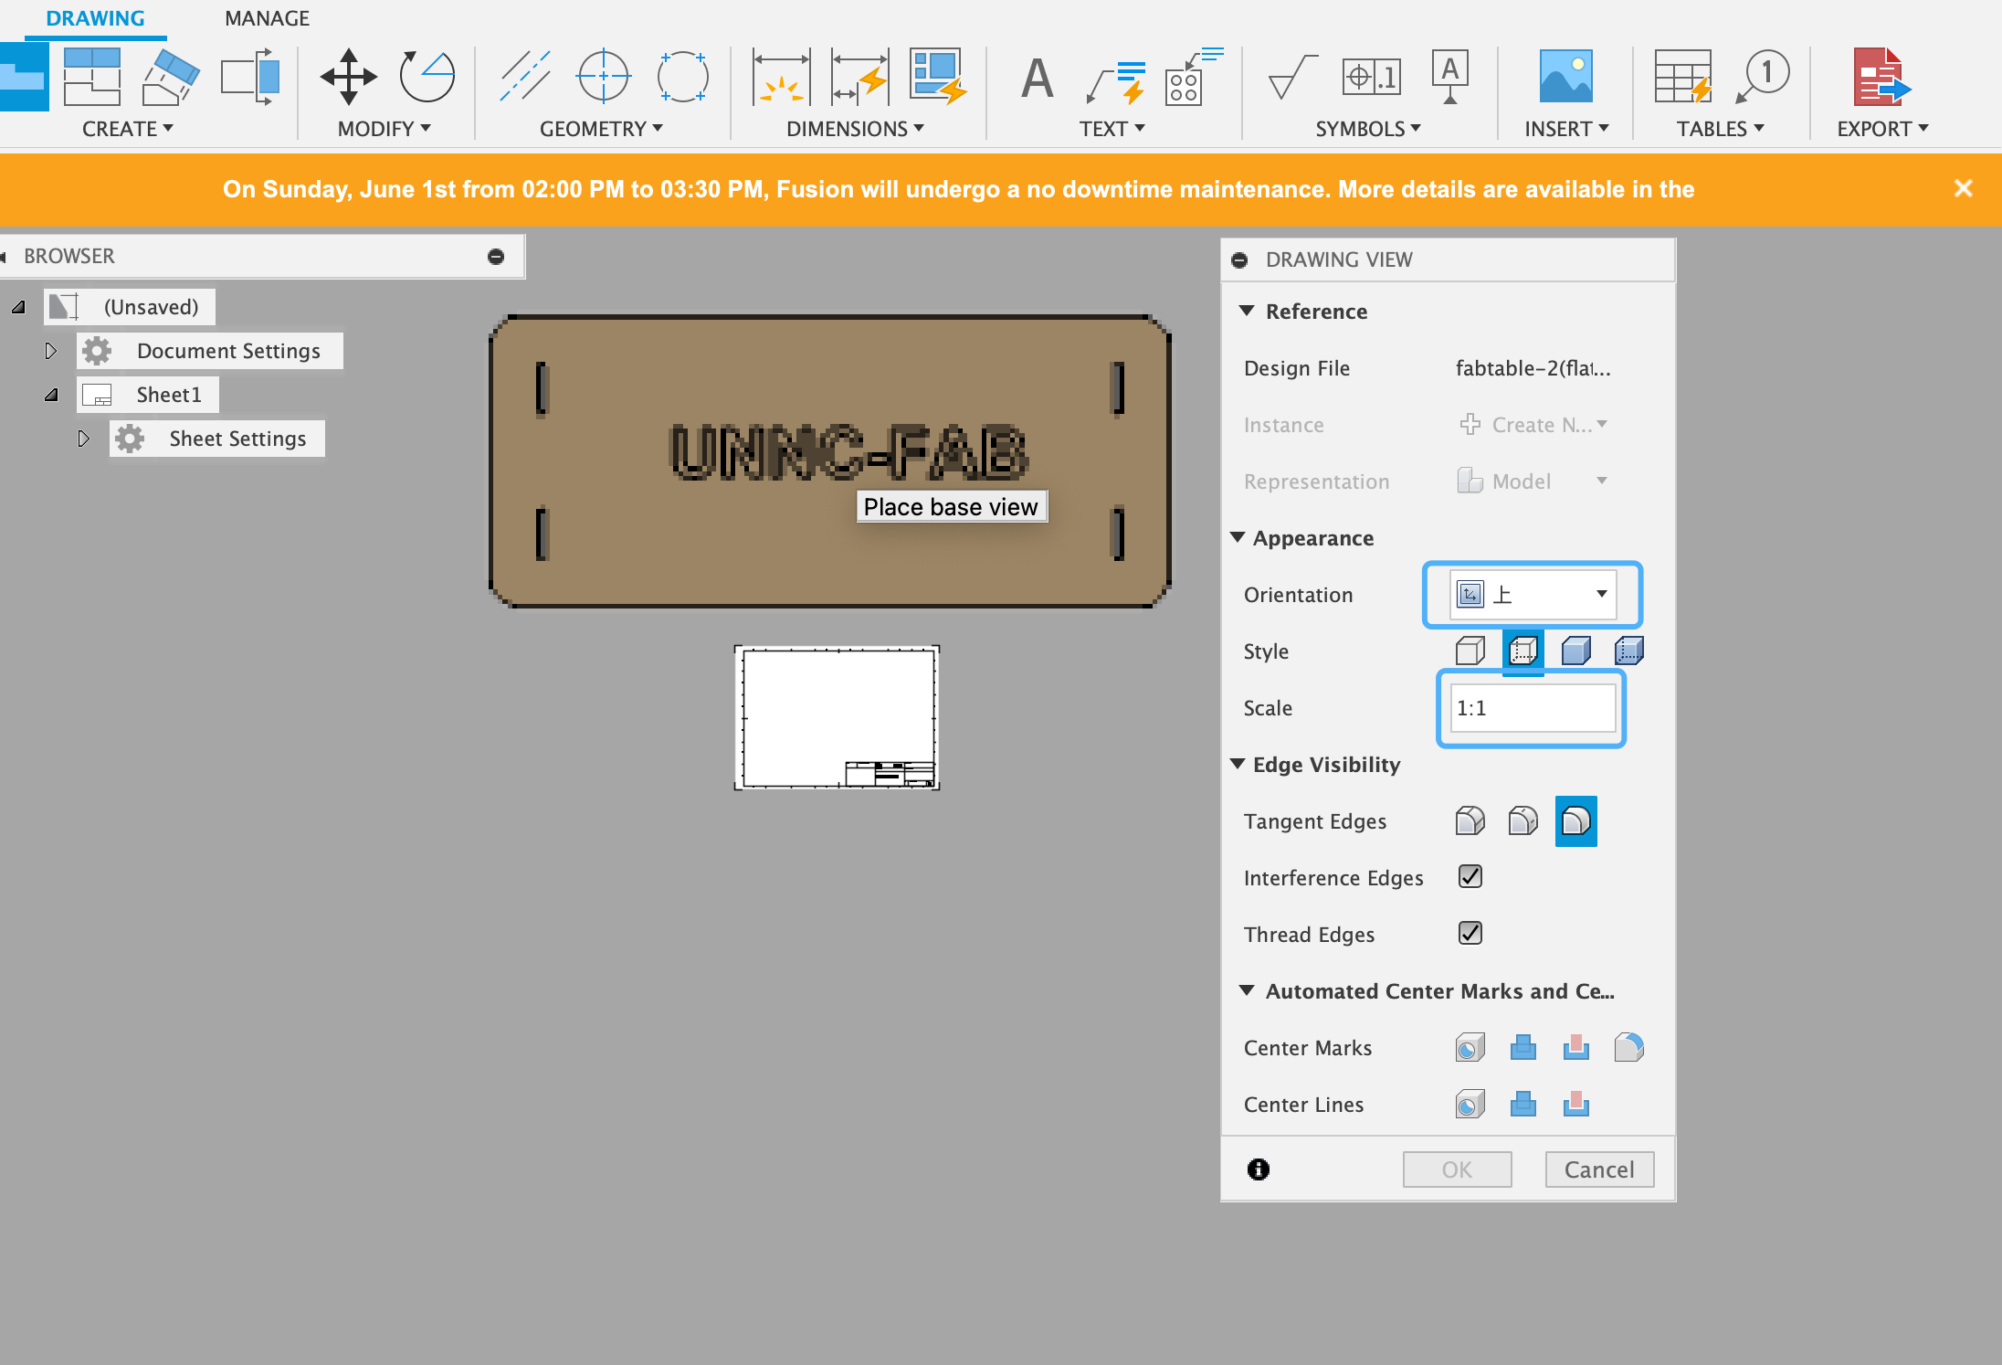Viewport: 2002px width, 1365px height.
Task: Expand Sheet Settings in browser
Action: (x=84, y=439)
